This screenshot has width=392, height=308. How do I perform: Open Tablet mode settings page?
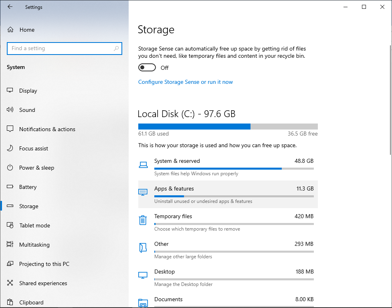click(34, 225)
